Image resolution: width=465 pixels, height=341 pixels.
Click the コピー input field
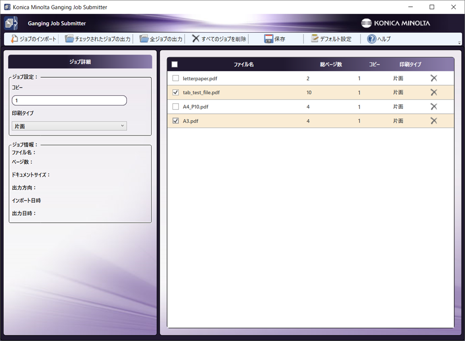(x=69, y=100)
